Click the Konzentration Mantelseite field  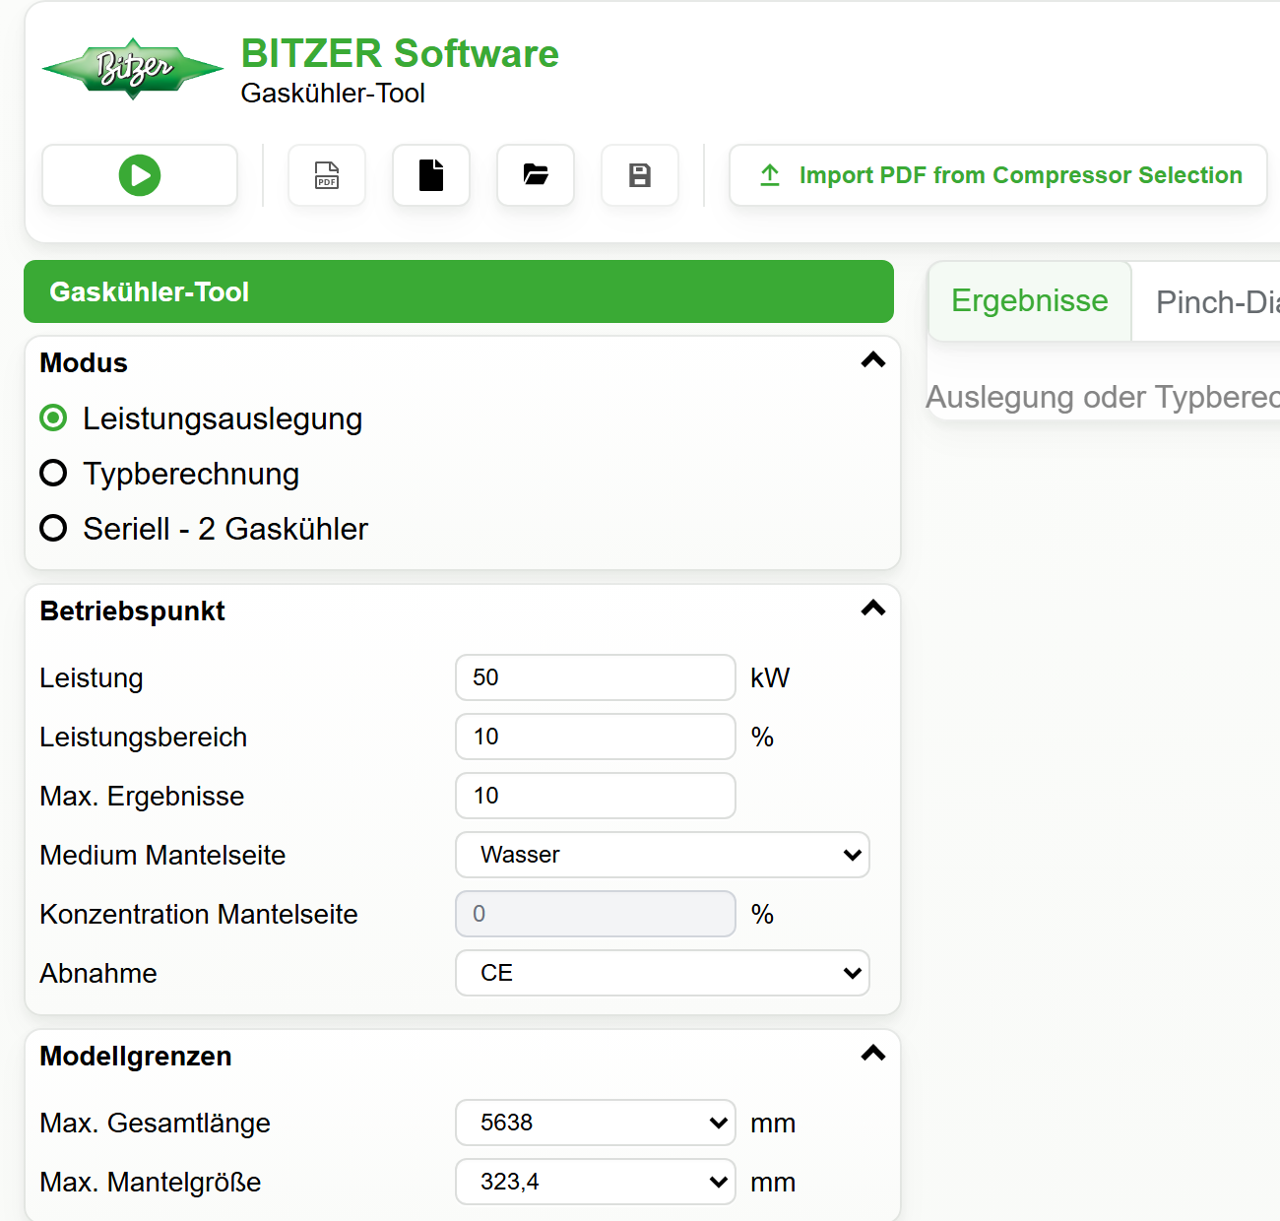tap(596, 914)
